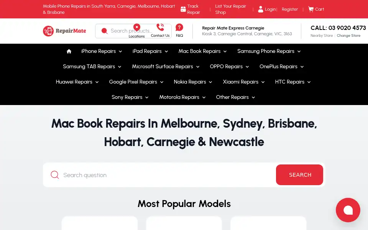Click the Locations pin icon

136,28
